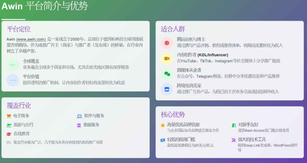Open the www.awin.com link
Image resolution: width=307 pixels, height=163 pixels.
pos(31,39)
